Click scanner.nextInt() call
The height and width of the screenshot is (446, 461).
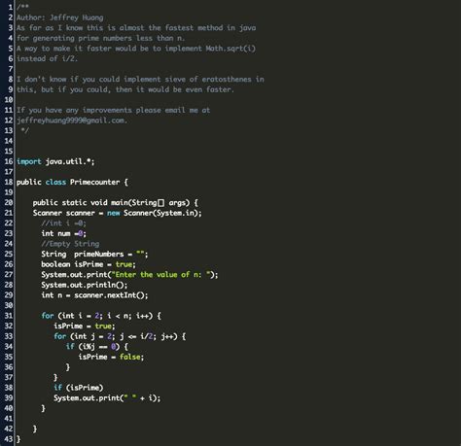coord(111,295)
